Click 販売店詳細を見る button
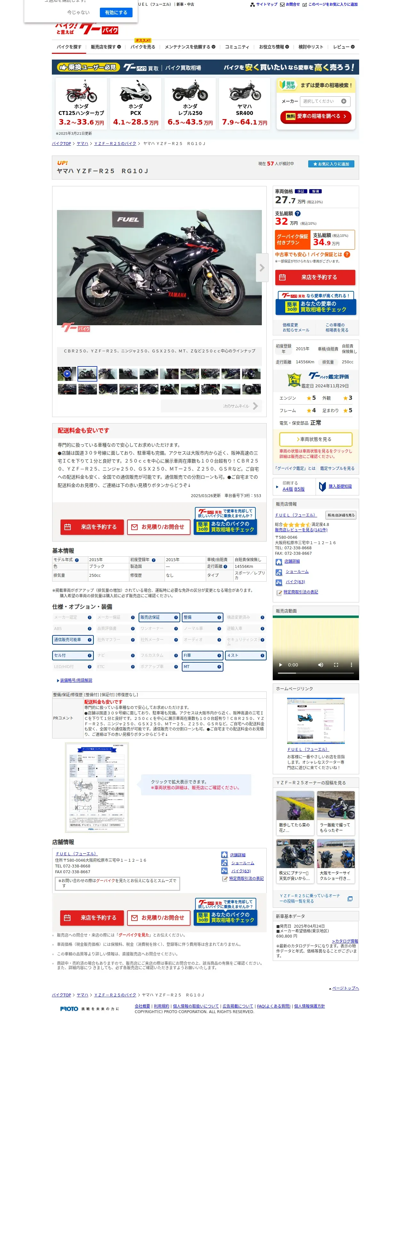Screen dimensions: 411x1233 pyautogui.click(x=341, y=515)
